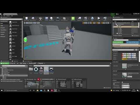Select the Point Light placement icon
This screenshot has width=140, height=105.
10,32
